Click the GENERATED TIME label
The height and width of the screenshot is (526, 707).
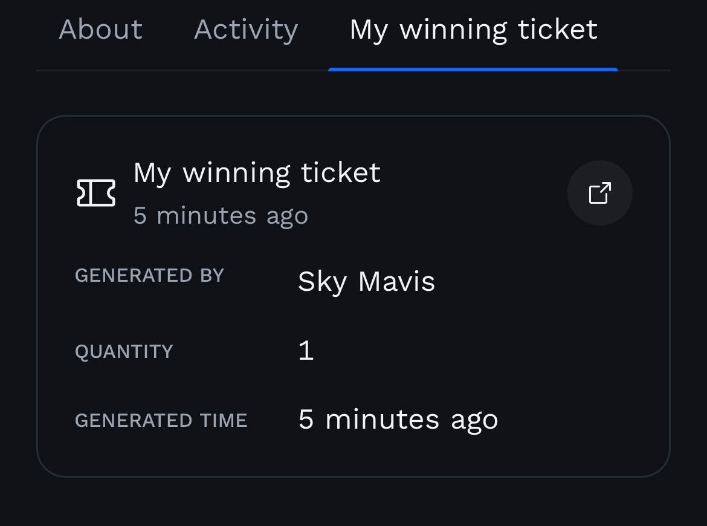coord(161,420)
